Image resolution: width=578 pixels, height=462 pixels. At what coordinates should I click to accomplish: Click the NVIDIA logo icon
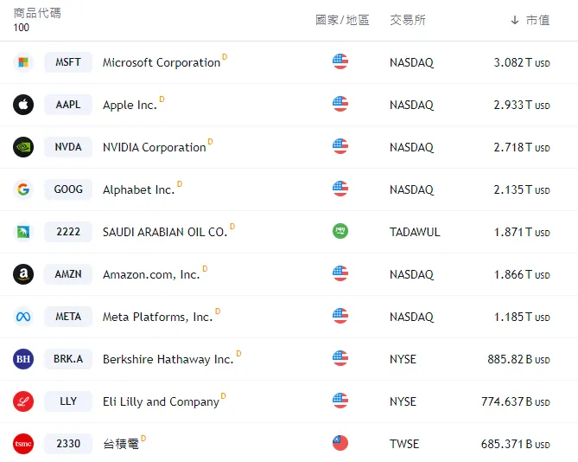point(23,147)
